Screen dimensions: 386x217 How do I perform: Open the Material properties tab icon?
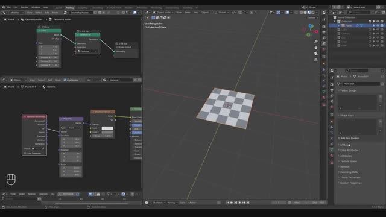tap(332, 156)
